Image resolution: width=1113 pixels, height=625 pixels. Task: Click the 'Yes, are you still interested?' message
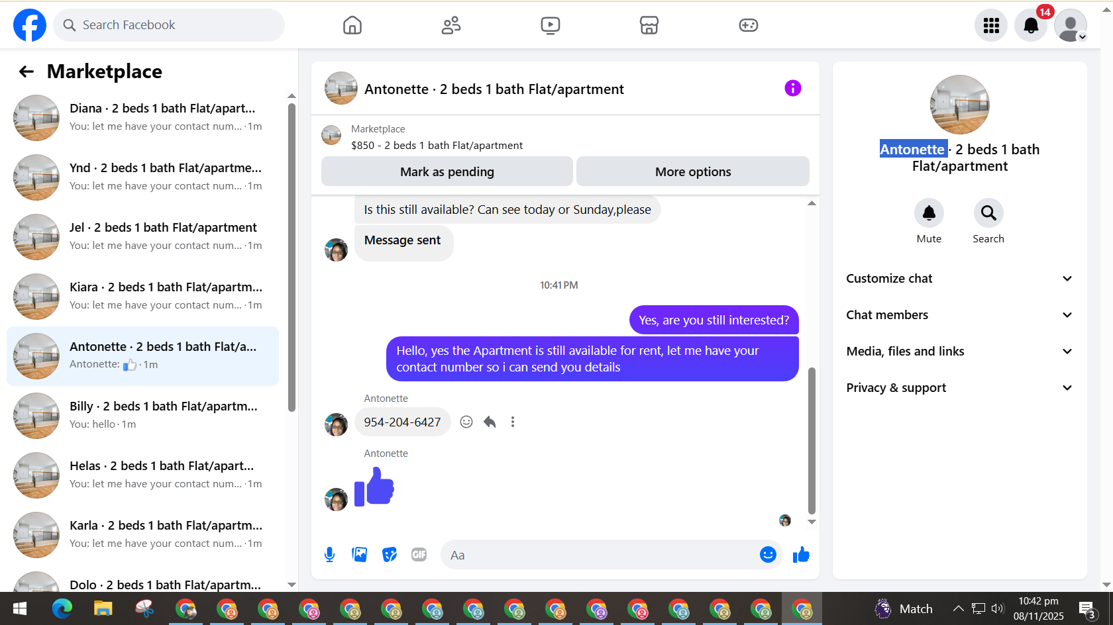(x=714, y=320)
